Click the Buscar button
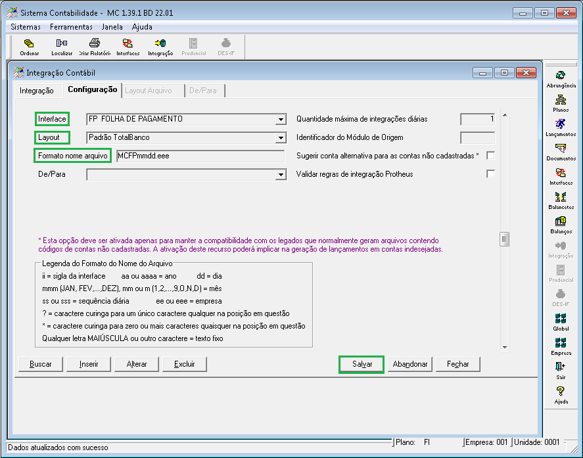This screenshot has height=458, width=583. pos(41,364)
